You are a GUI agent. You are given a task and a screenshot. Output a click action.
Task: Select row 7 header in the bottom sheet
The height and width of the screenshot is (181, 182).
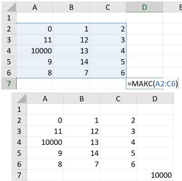click(19, 175)
